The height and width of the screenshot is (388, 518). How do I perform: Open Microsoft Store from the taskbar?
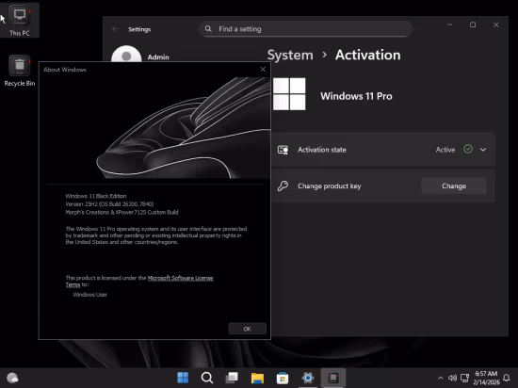[283, 378]
